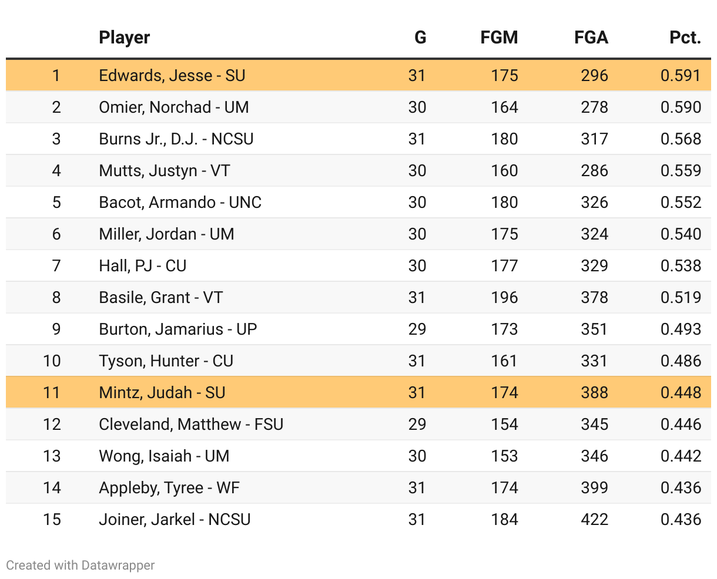Click the FGA column header
The width and height of the screenshot is (717, 579).
coord(591,38)
